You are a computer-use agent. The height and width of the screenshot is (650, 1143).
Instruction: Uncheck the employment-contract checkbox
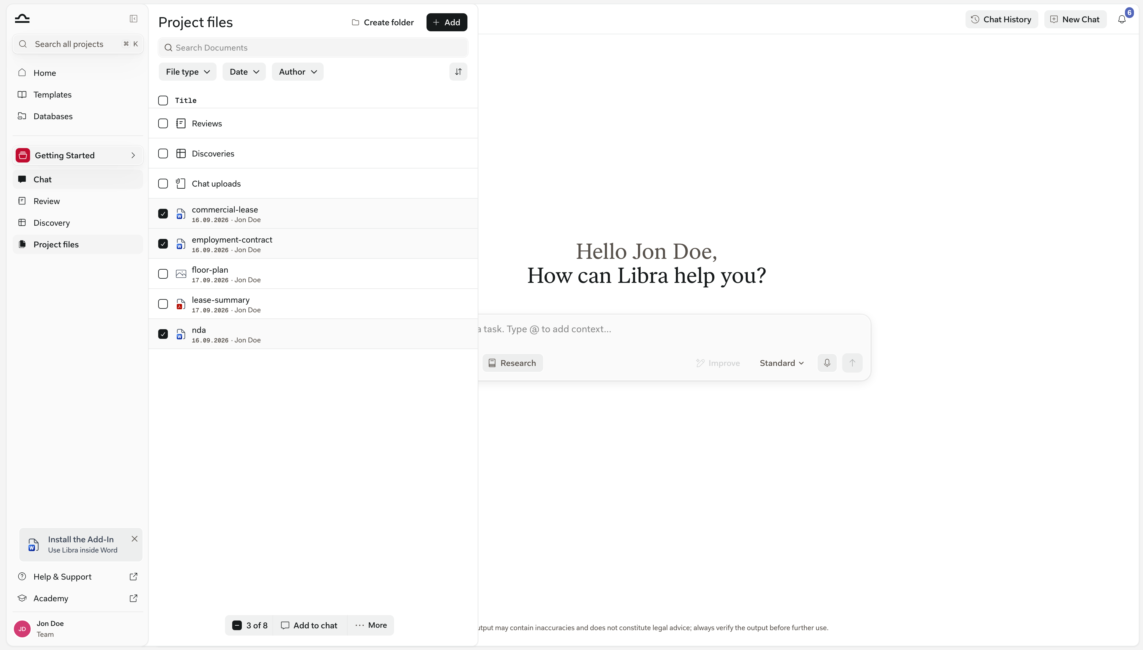[163, 244]
